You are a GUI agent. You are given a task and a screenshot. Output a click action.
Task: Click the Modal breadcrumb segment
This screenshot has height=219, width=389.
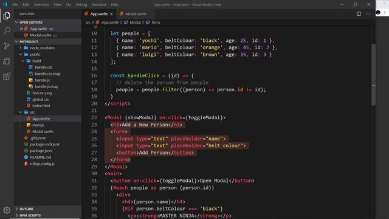pos(135,23)
